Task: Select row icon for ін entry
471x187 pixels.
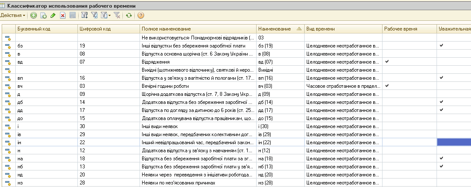Action: pos(8,143)
